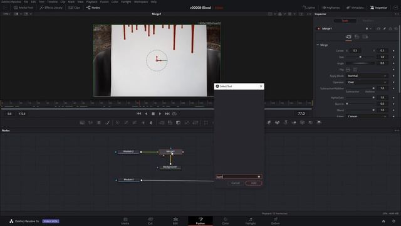The width and height of the screenshot is (401, 226).
Task: Click Add in the Select Tool dialog
Action: (254, 183)
